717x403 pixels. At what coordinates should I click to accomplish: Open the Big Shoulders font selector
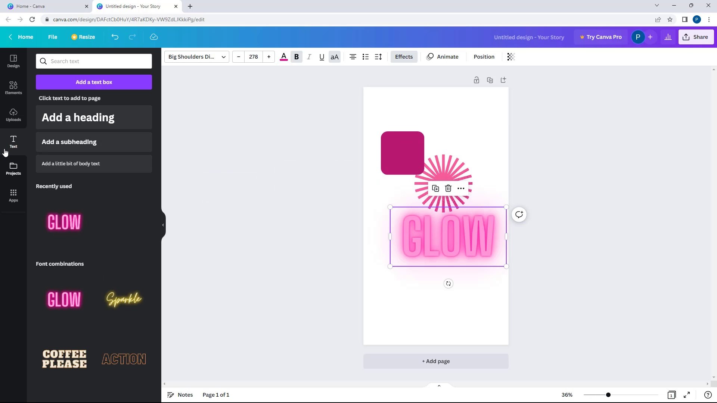tap(196, 57)
